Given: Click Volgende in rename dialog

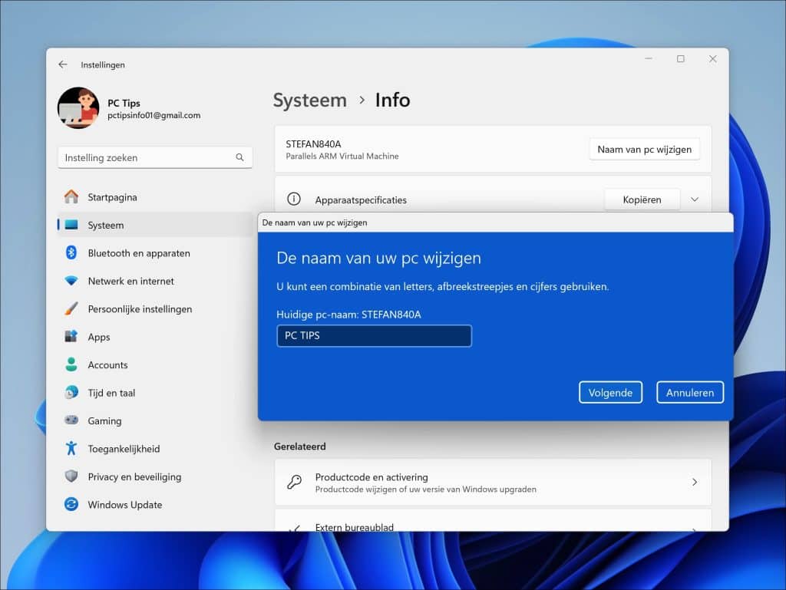Looking at the screenshot, I should click(610, 393).
